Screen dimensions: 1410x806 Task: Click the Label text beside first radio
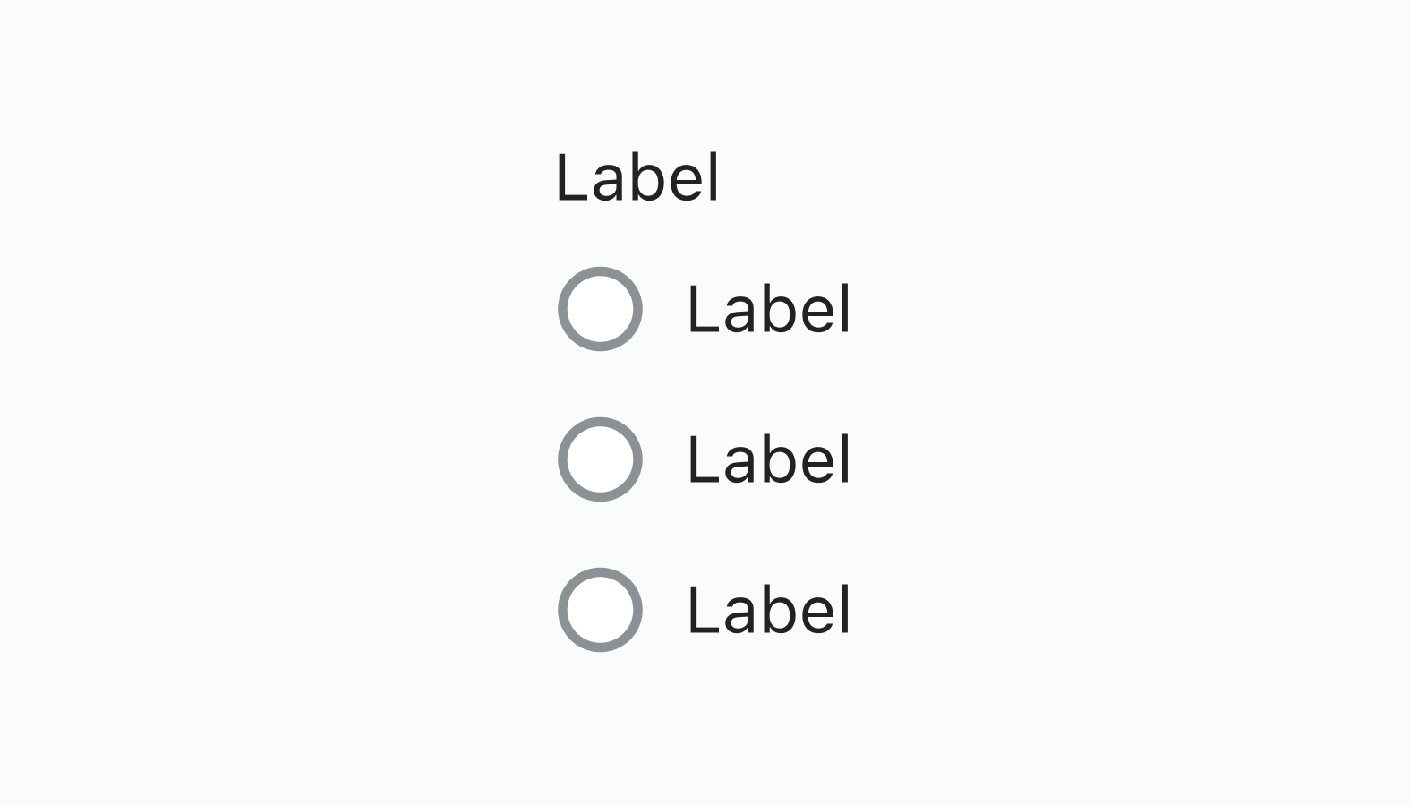(769, 310)
